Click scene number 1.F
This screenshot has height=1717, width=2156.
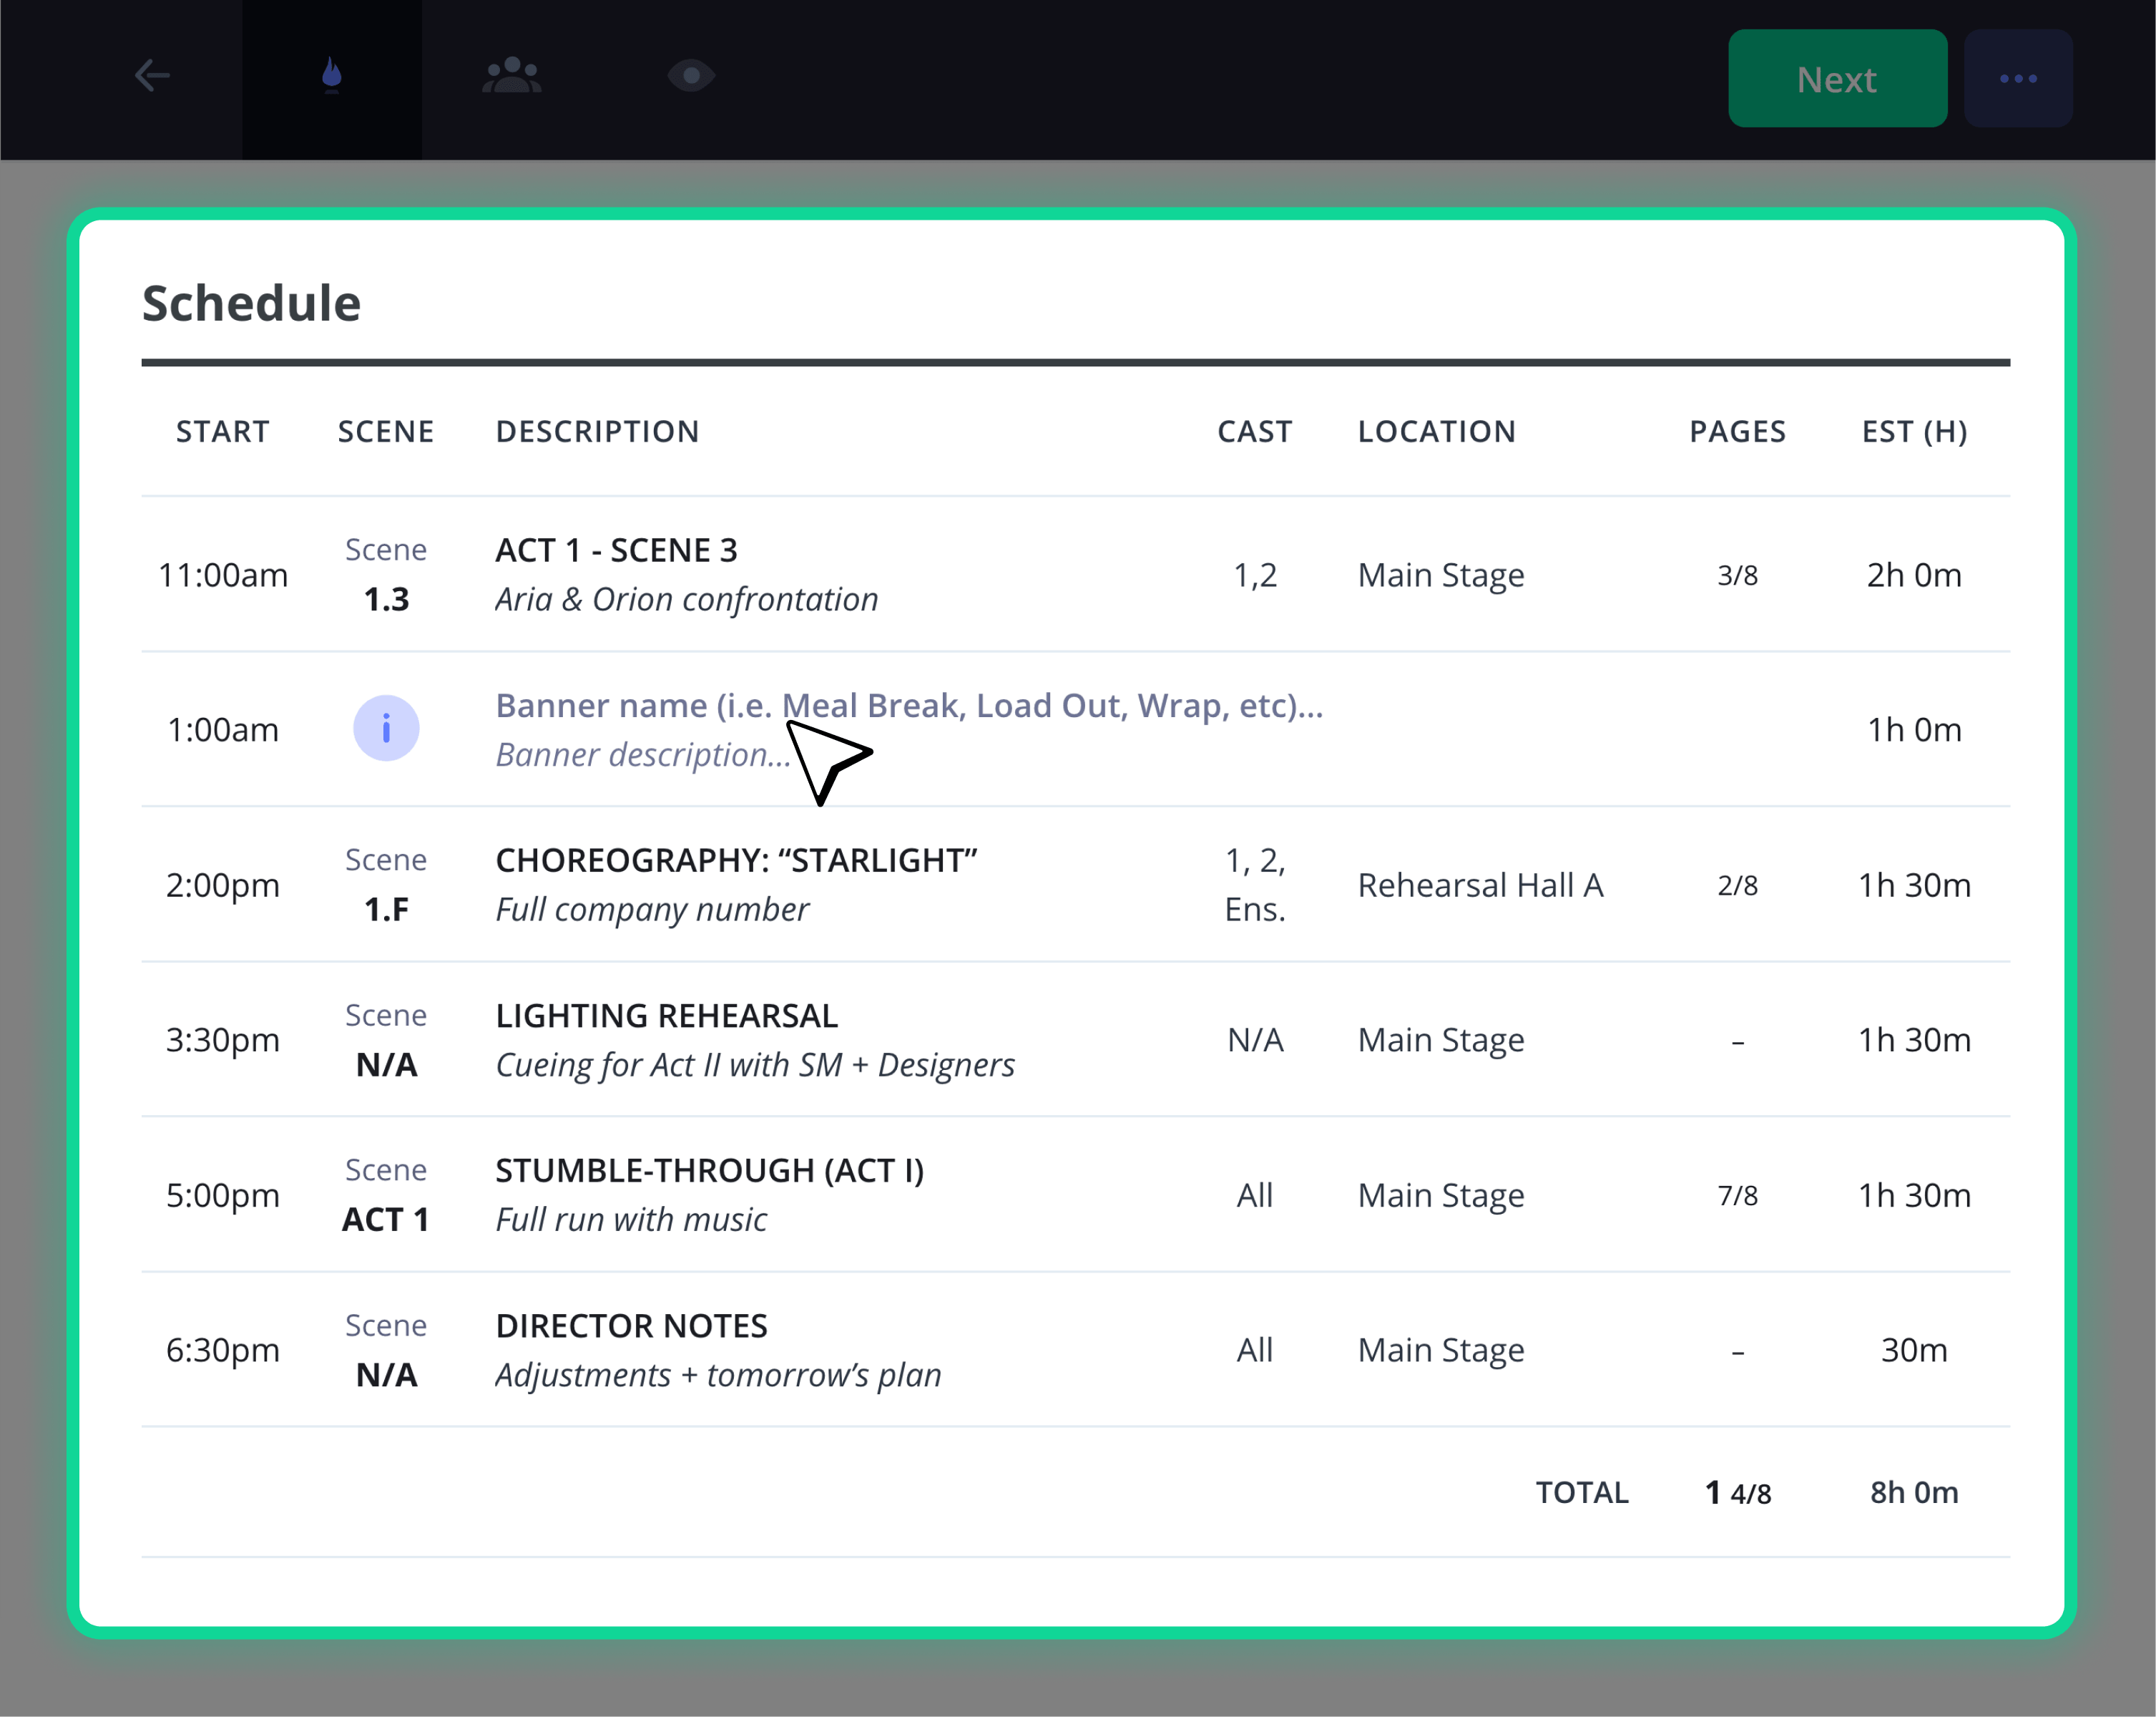pos(386,910)
